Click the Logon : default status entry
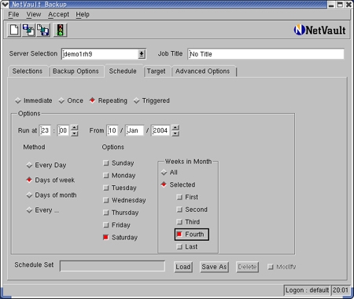354x299 pixels. tap(307, 290)
